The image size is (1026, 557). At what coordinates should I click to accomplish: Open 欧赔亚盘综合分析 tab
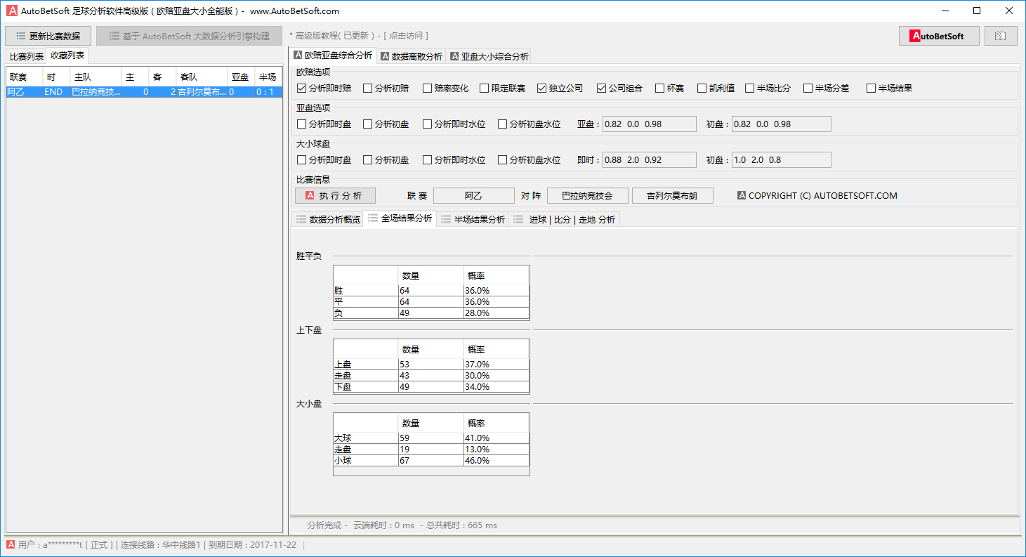click(x=333, y=55)
